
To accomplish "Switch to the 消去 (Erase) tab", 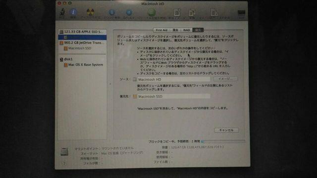I will point(175,30).
